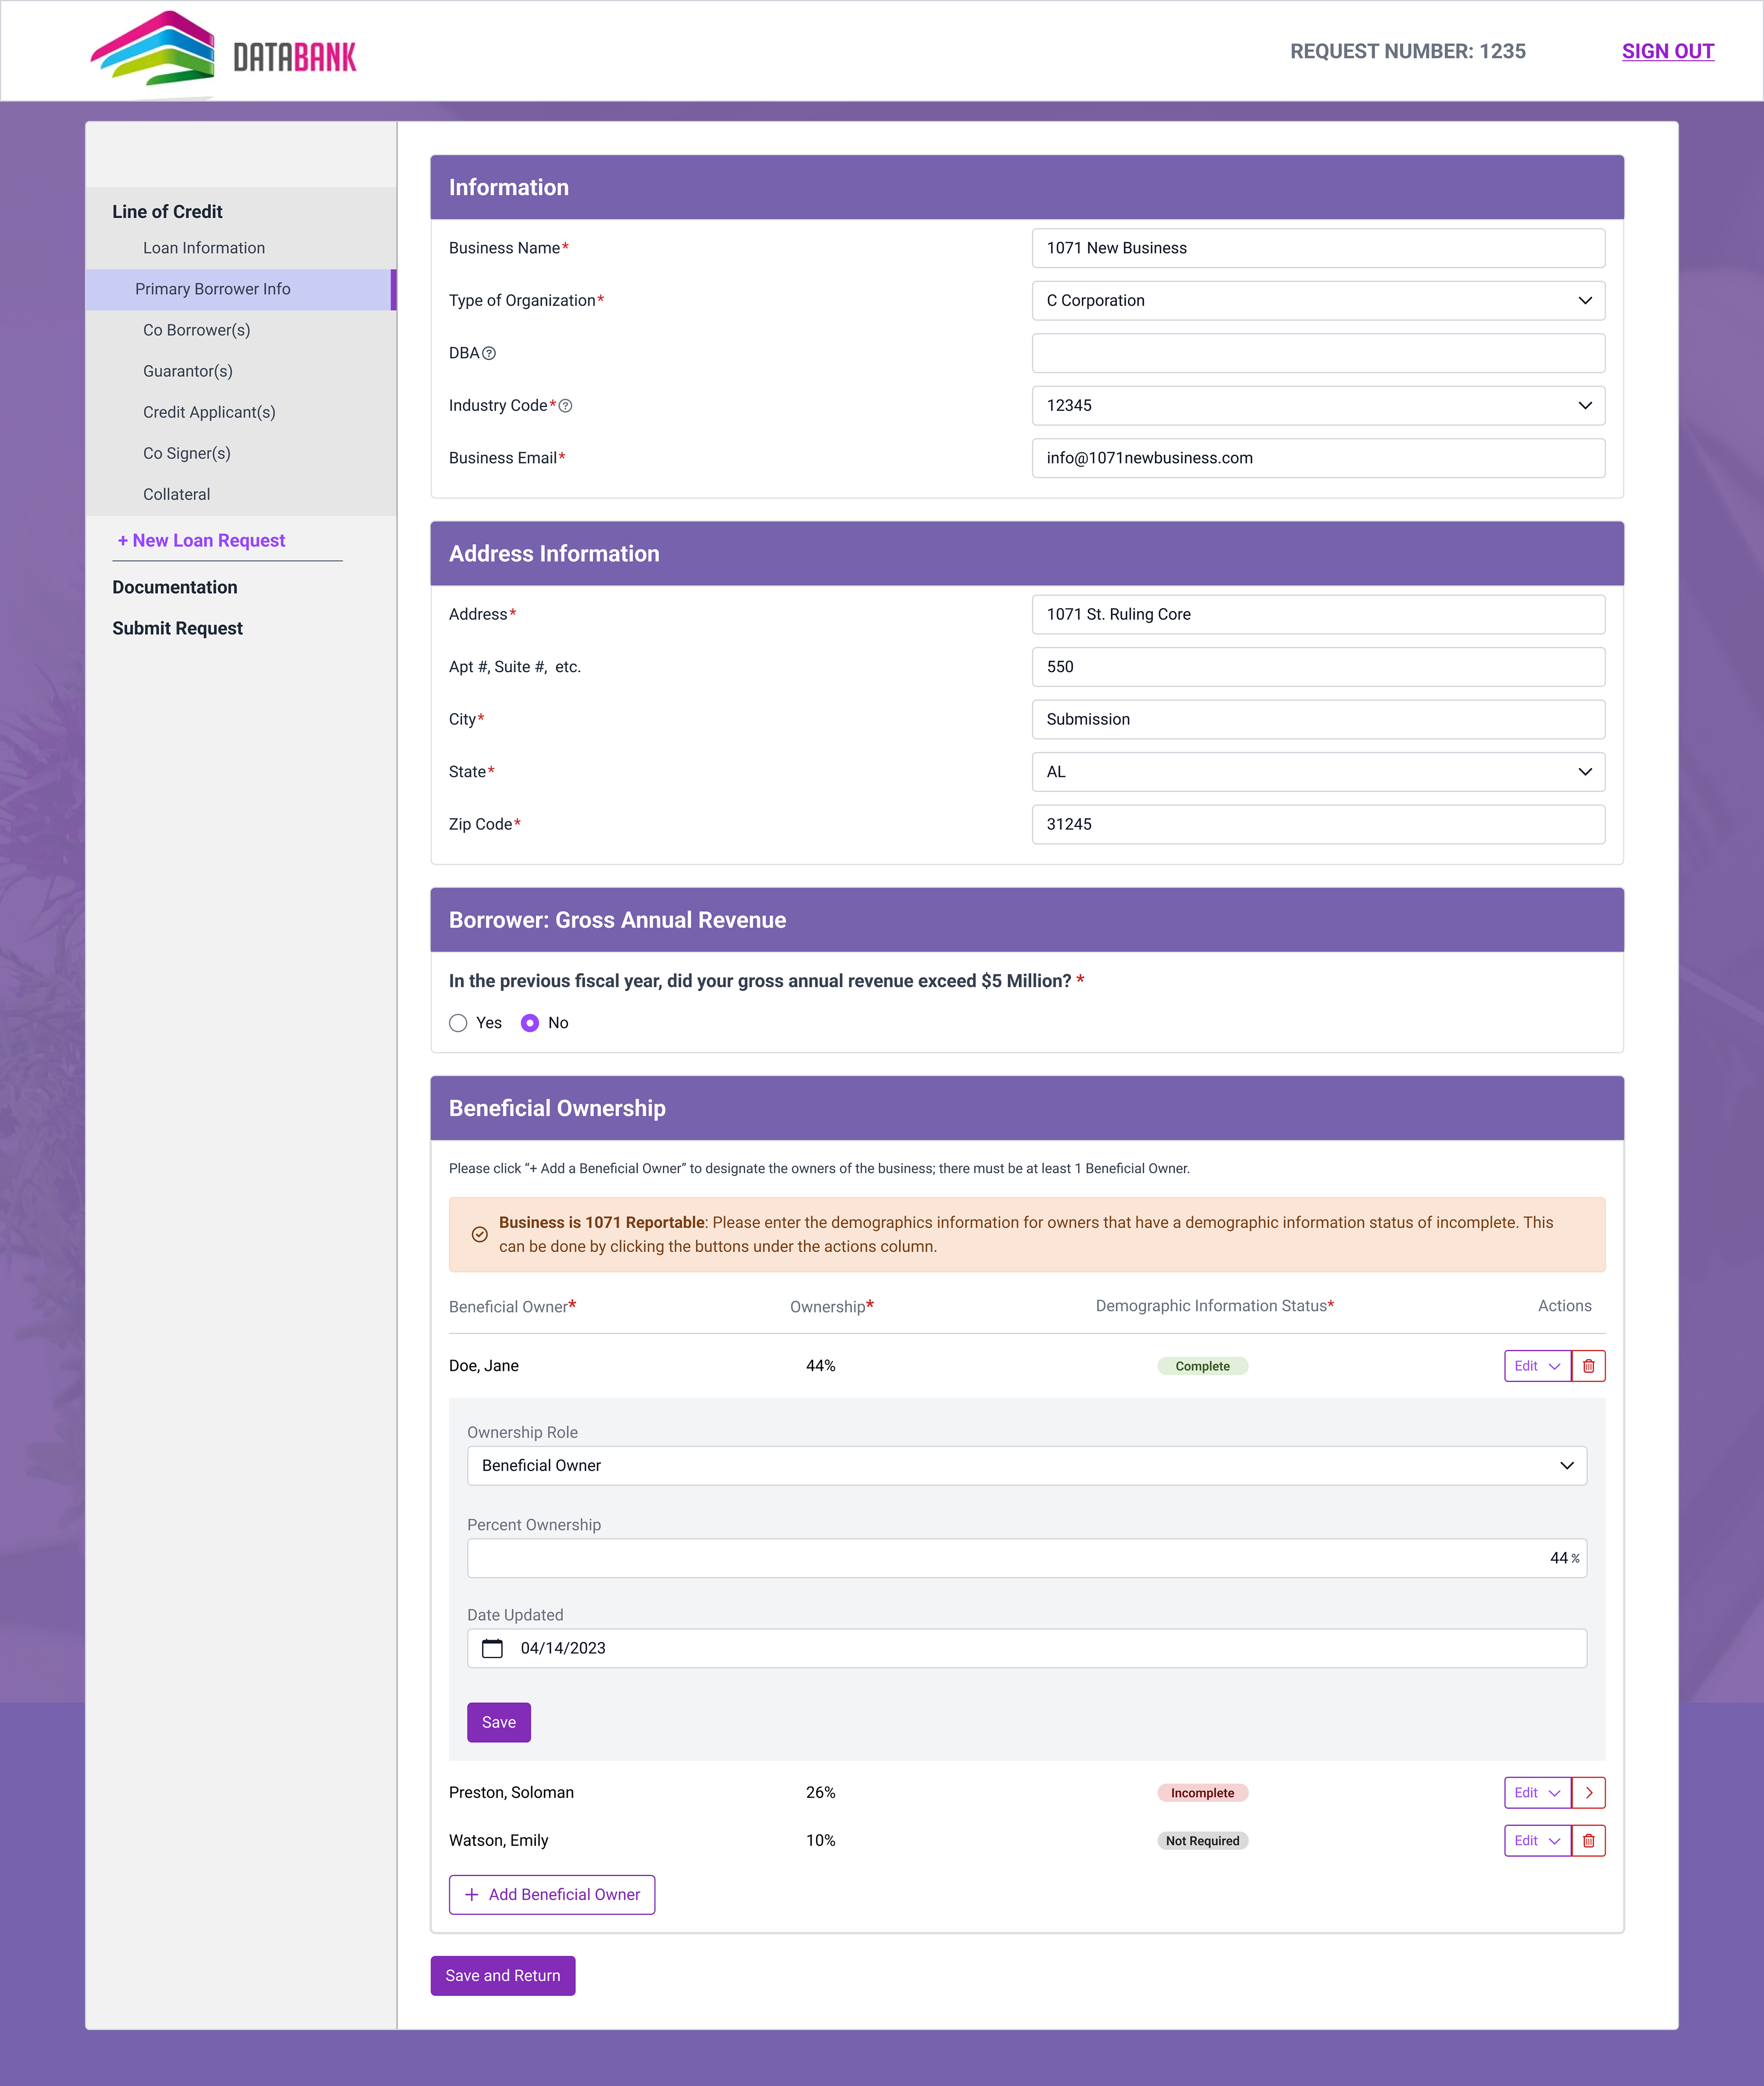The width and height of the screenshot is (1764, 2086).
Task: Click the Apt/Suite number field
Action: point(1318,667)
